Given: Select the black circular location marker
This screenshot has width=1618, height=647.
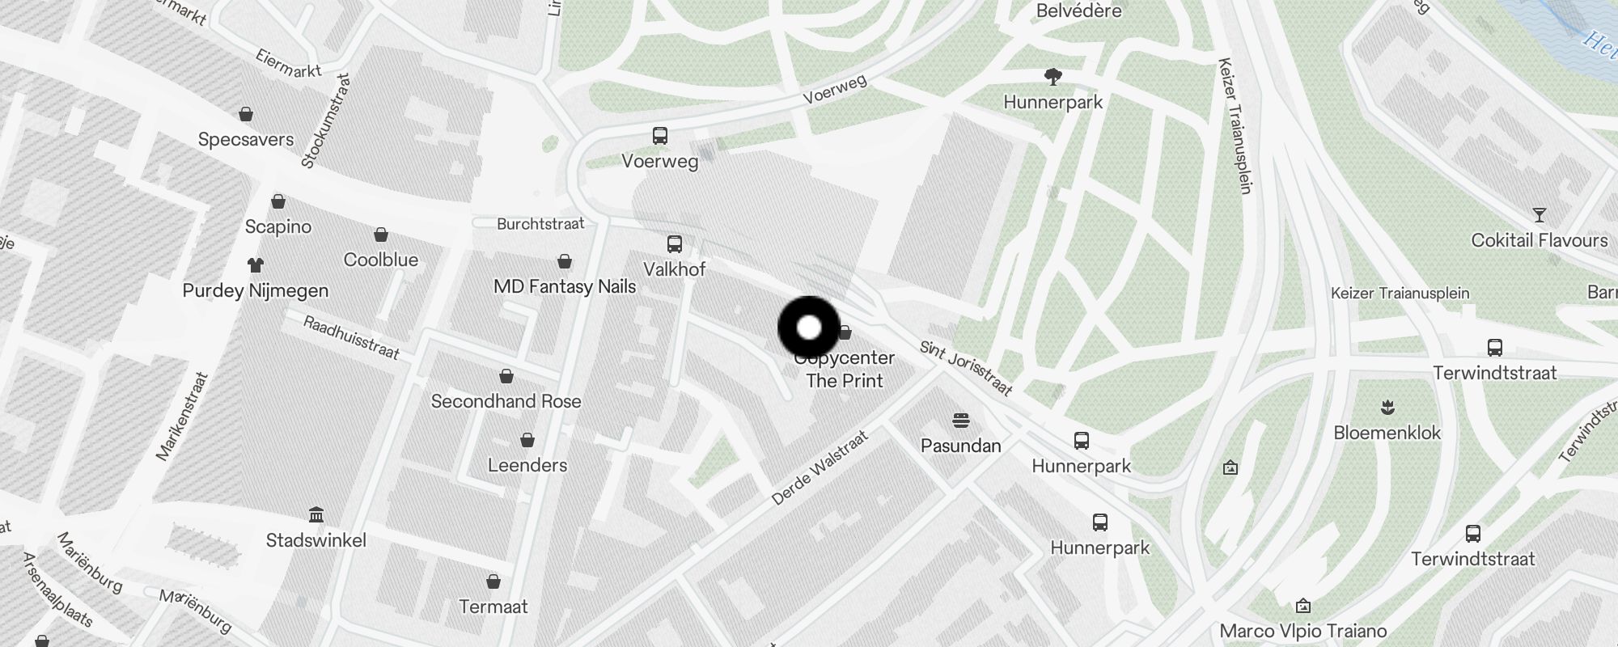Looking at the screenshot, I should click(809, 328).
